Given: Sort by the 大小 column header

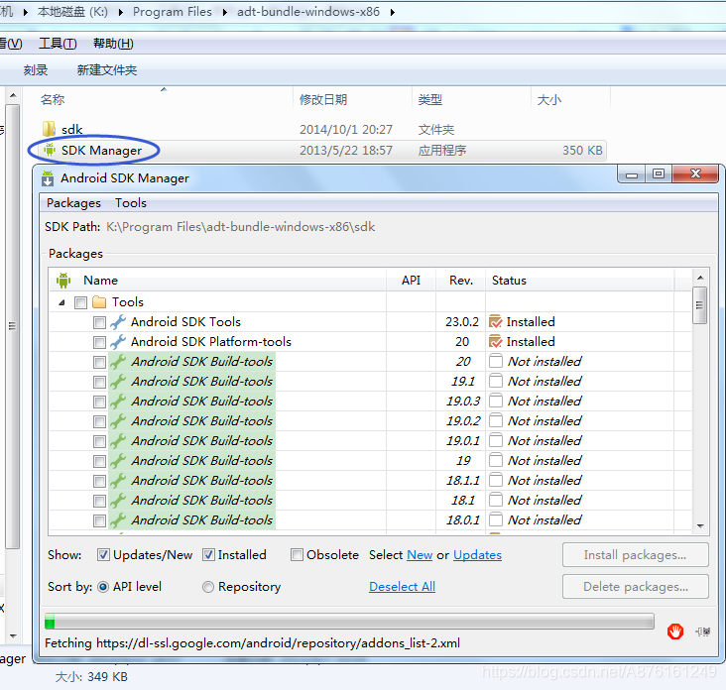Looking at the screenshot, I should point(549,99).
